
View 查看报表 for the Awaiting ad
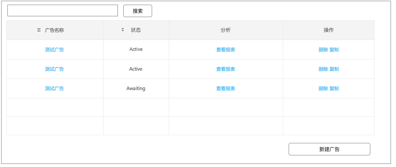click(226, 89)
